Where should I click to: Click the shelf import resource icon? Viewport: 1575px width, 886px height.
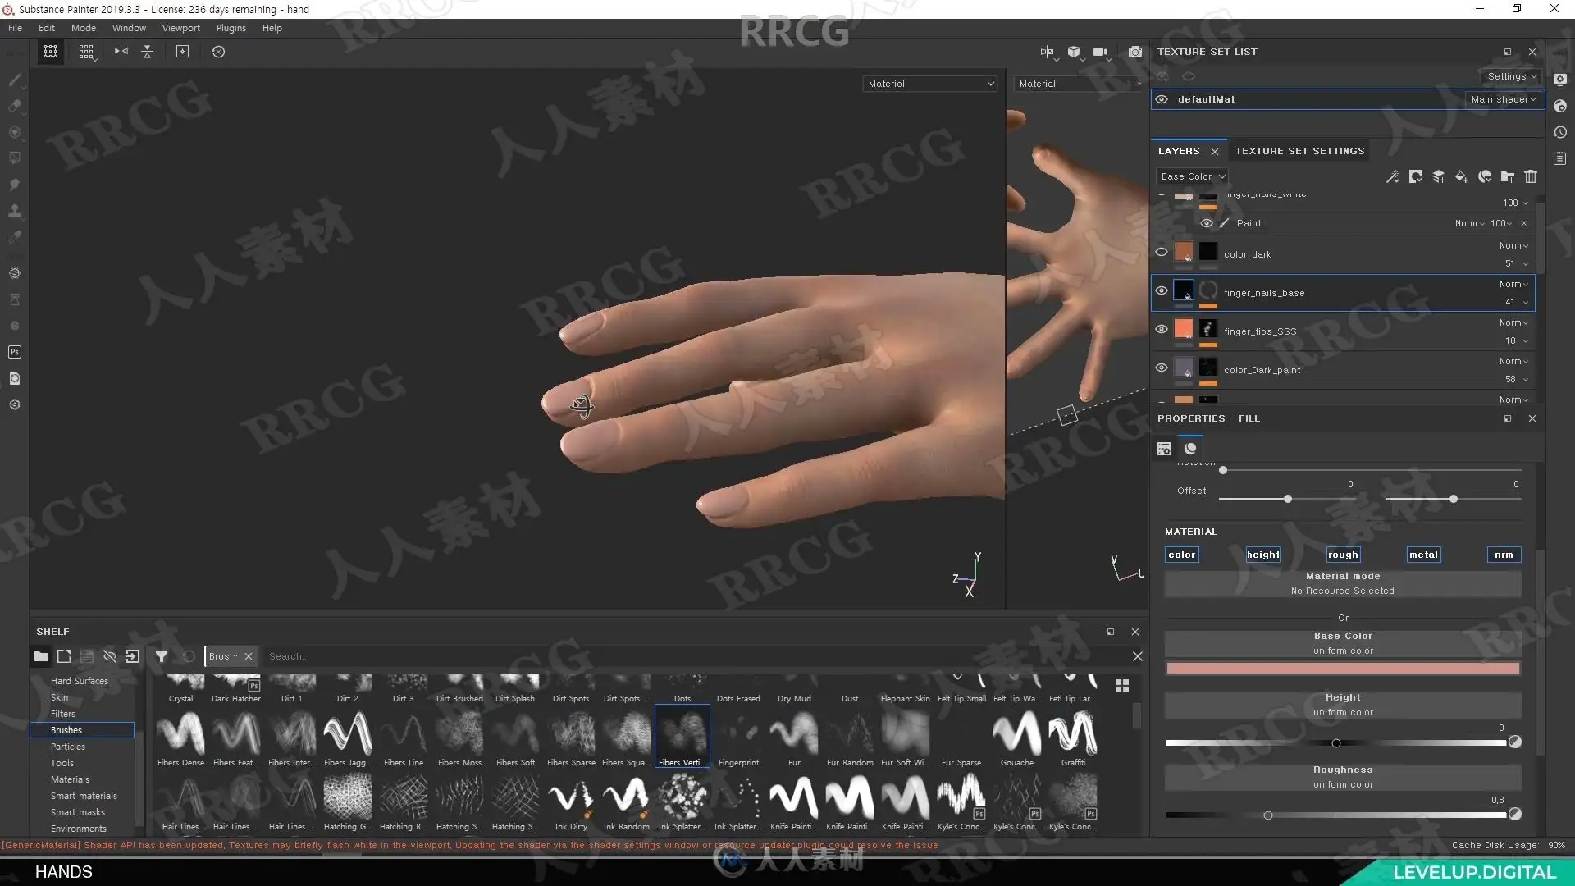[133, 656]
